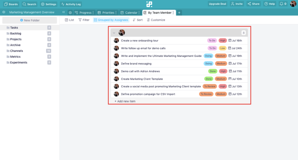
Task: Open the By Team Member tab options menu
Action: [173, 13]
